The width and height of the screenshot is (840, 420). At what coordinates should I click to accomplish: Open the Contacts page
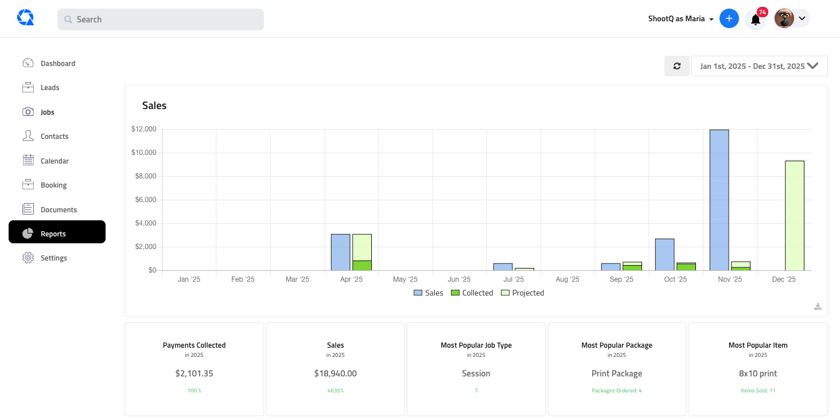[x=55, y=136]
